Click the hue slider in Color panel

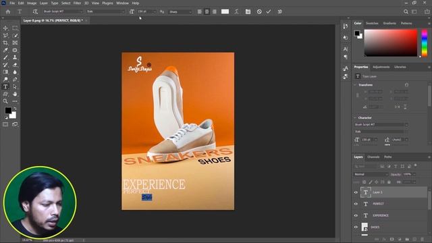click(425, 43)
